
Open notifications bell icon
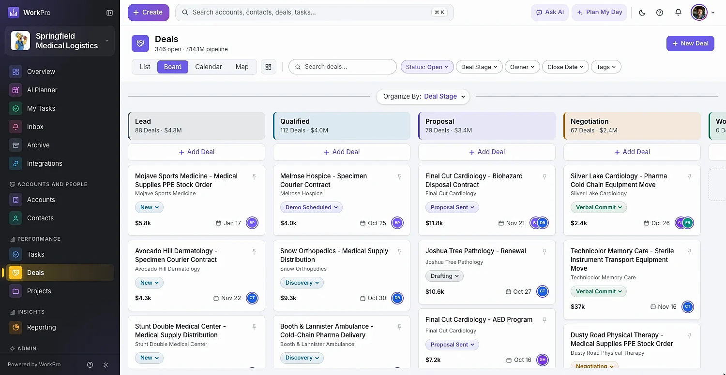[x=678, y=13]
